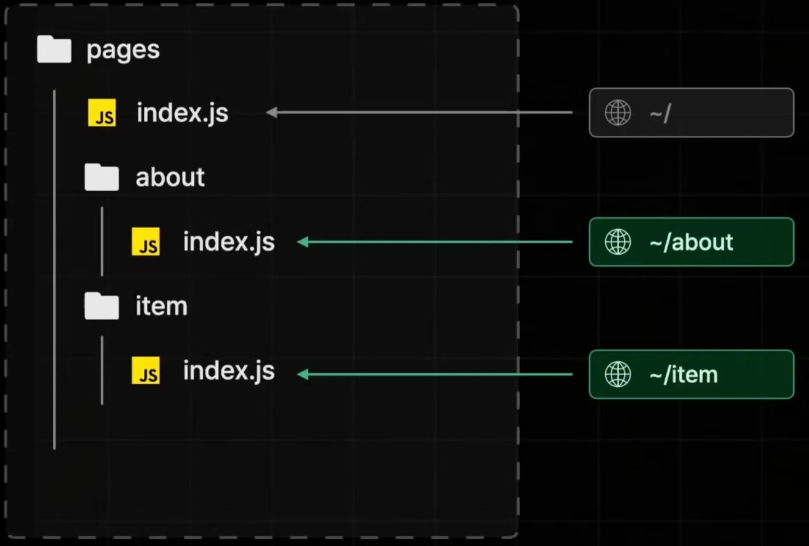Click the gray arrow line pointing to the root index.js
Image resolution: width=809 pixels, height=546 pixels.
(422, 112)
